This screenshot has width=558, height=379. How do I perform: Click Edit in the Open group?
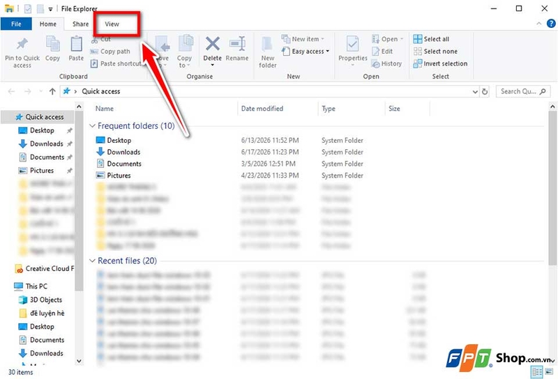(x=382, y=51)
